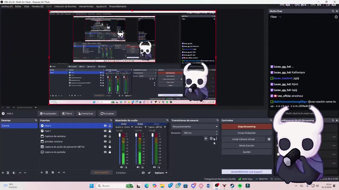This screenshot has width=339, height=190.
Task: Open preview zoom percentage dropdown
Action: (35, 107)
